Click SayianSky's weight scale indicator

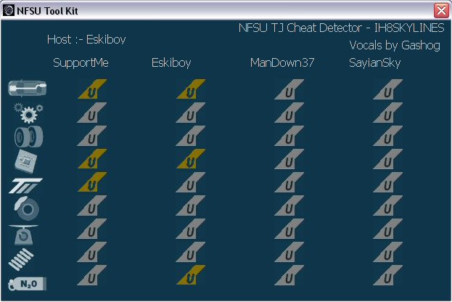pos(387,229)
